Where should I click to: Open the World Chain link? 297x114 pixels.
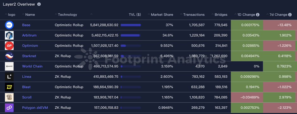point(32,66)
